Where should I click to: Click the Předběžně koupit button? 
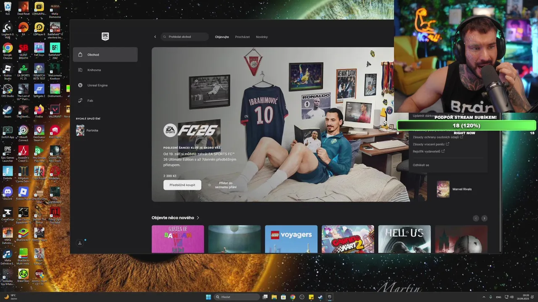pos(182,185)
